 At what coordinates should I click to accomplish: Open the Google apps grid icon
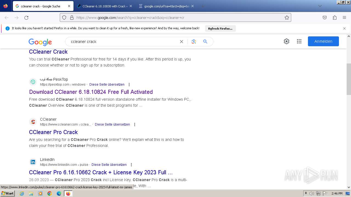299,41
